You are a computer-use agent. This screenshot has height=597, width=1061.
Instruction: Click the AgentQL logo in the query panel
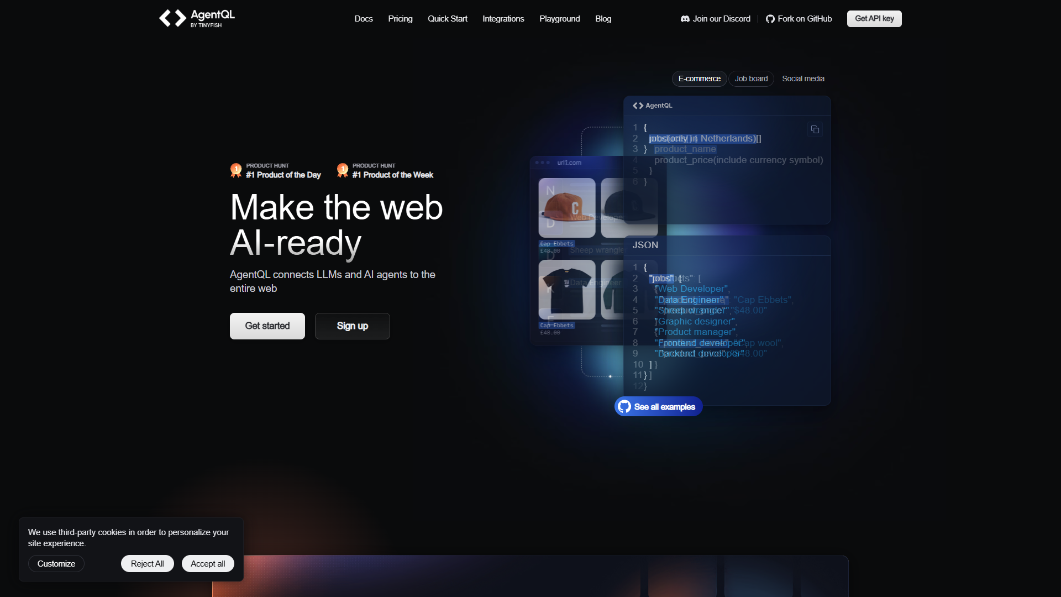click(653, 106)
